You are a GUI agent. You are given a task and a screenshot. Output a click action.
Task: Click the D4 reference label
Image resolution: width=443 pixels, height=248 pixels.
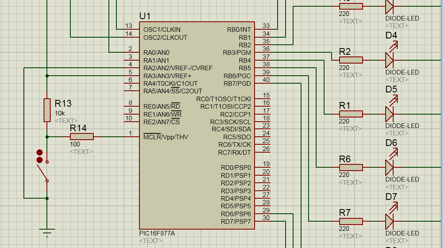click(391, 35)
